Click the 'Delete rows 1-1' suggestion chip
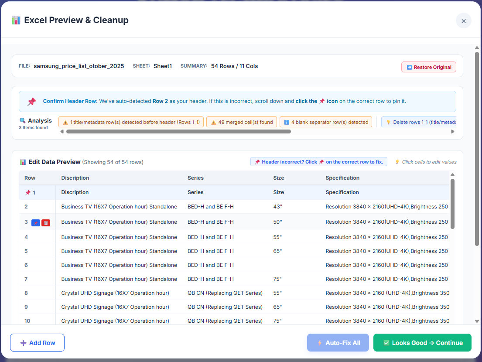 pos(419,122)
